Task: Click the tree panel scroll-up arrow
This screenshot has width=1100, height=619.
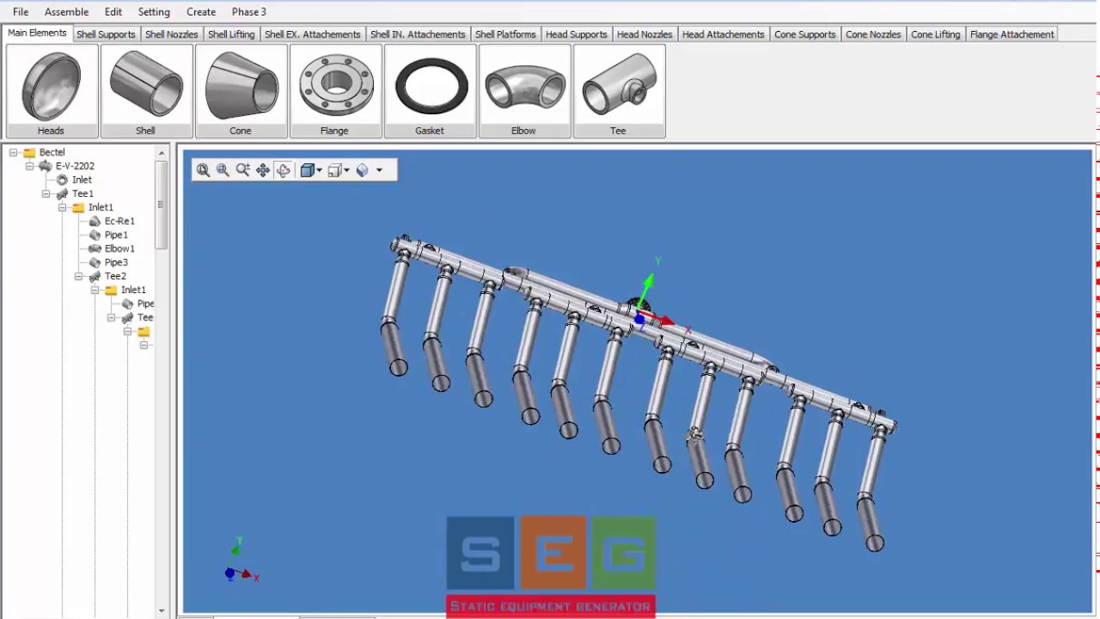Action: 161,153
